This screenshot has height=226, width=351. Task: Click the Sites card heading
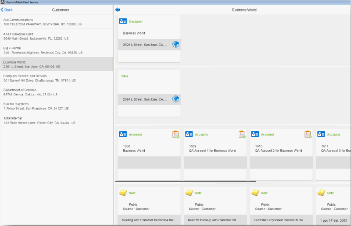point(125,76)
